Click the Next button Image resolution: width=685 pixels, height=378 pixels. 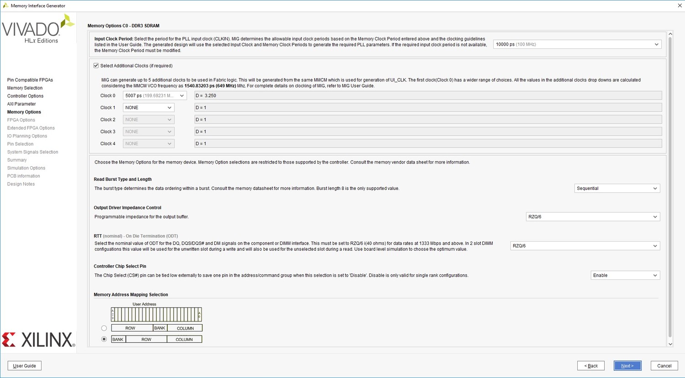pos(627,366)
